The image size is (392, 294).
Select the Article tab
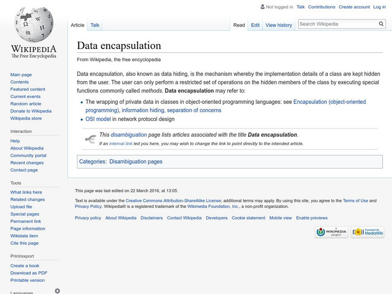77,24
